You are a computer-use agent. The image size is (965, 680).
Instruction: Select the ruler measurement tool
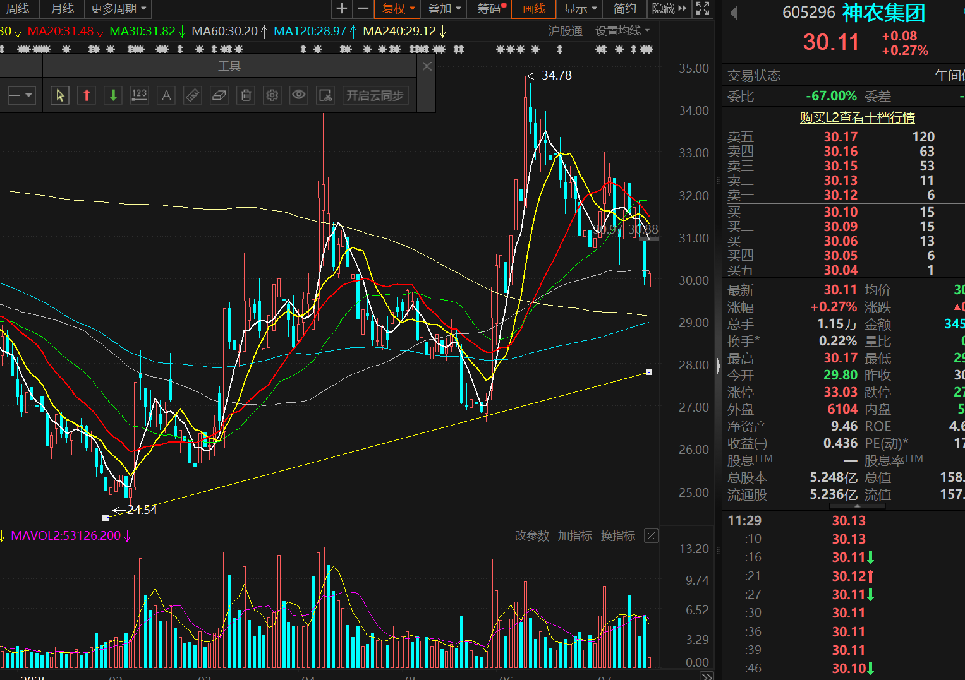(193, 95)
